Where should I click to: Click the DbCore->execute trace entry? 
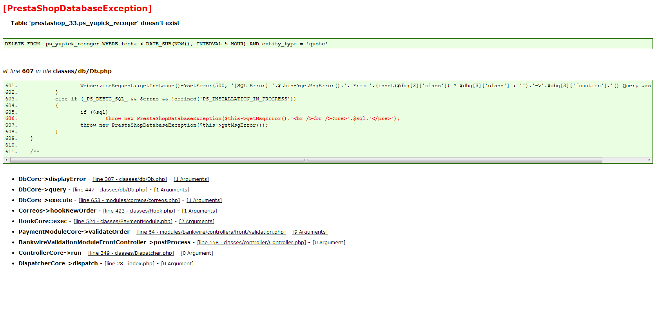tap(45, 200)
